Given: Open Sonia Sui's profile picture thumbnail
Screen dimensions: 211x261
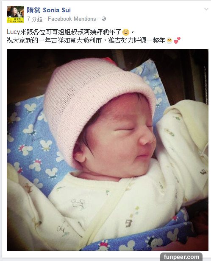Looking at the screenshot, I should 15,14.
